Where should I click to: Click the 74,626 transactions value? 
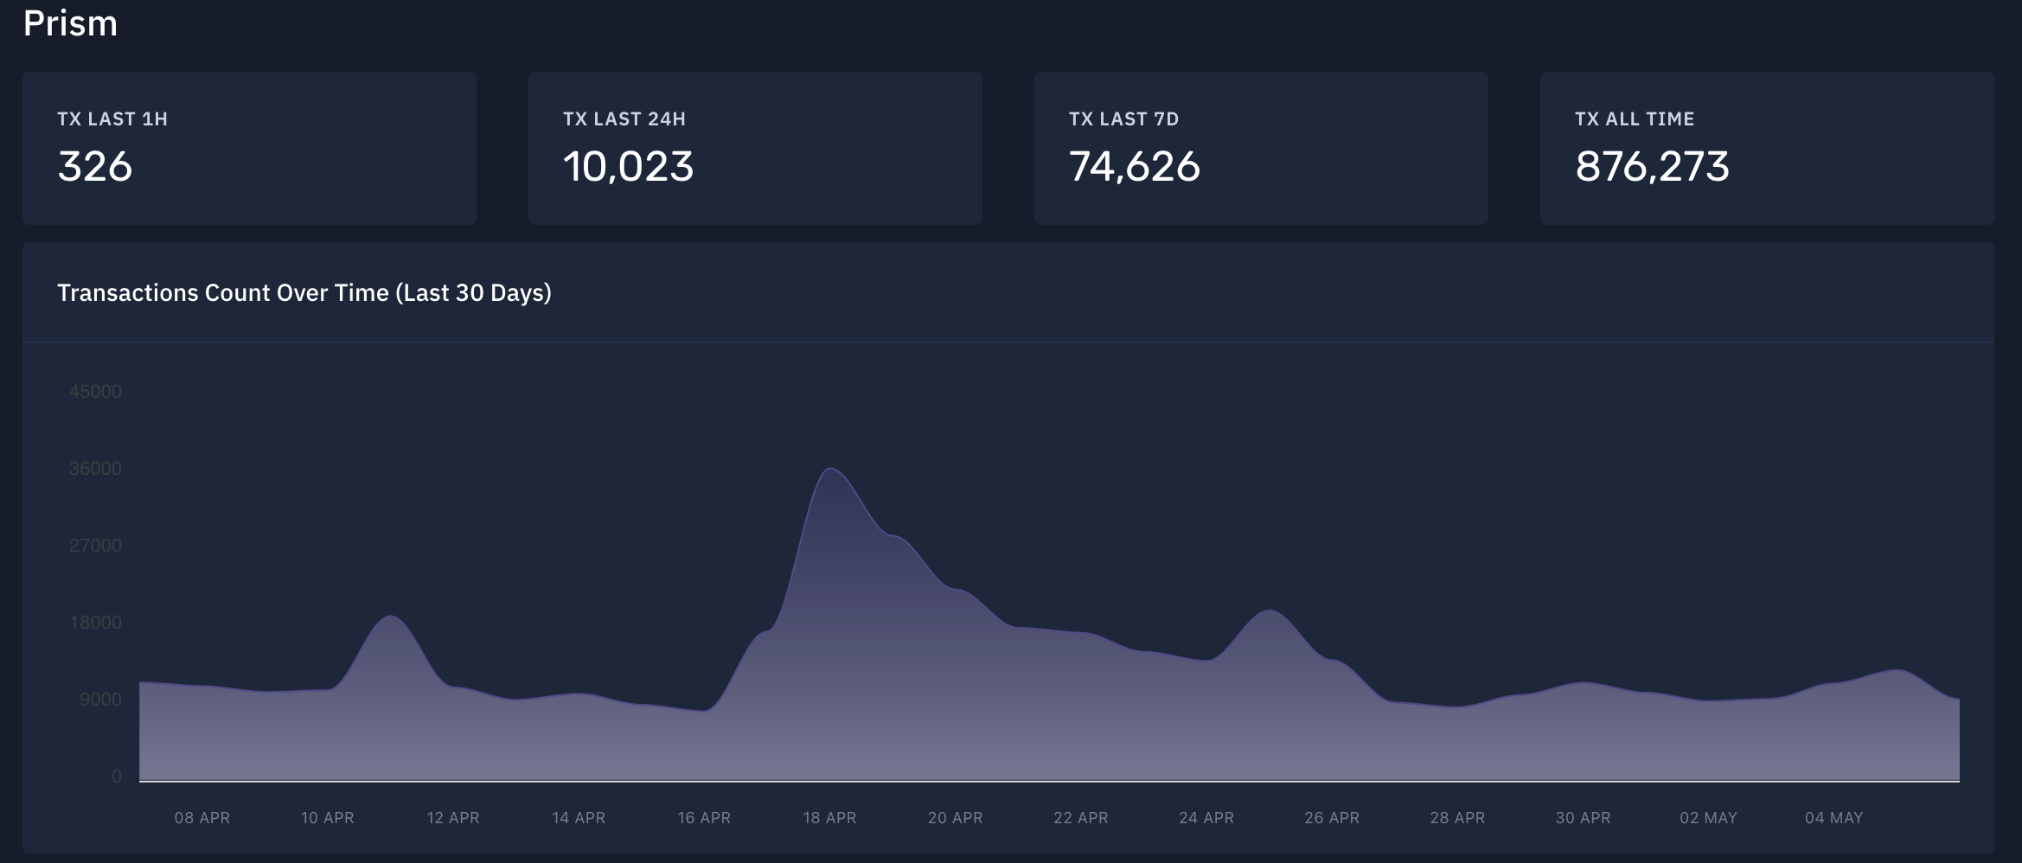[1135, 166]
